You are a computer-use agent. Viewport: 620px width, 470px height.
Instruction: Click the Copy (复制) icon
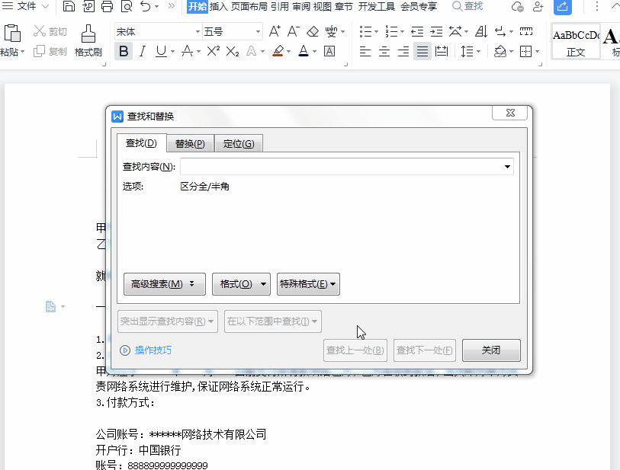pyautogui.click(x=39, y=51)
